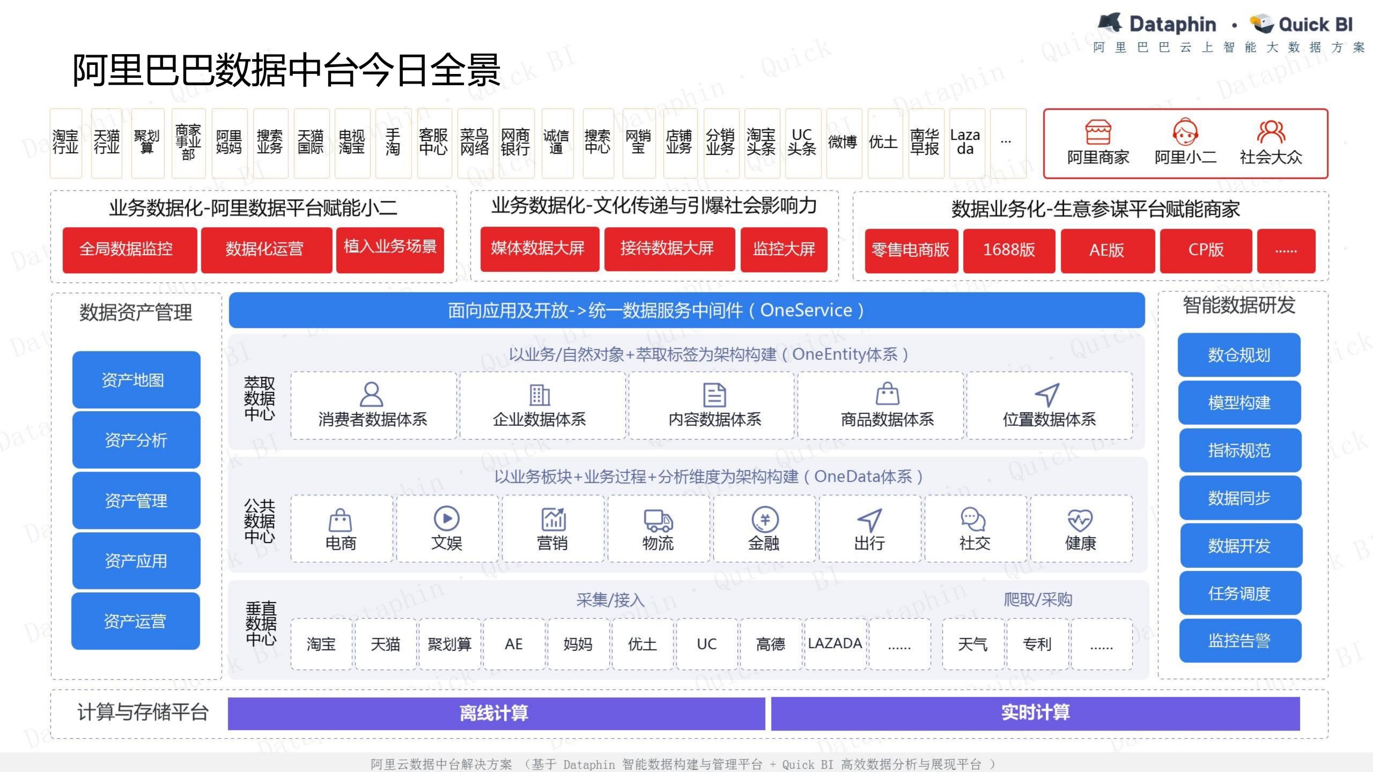Click the 物流 truck icon
This screenshot has width=1373, height=772.
coord(658,520)
